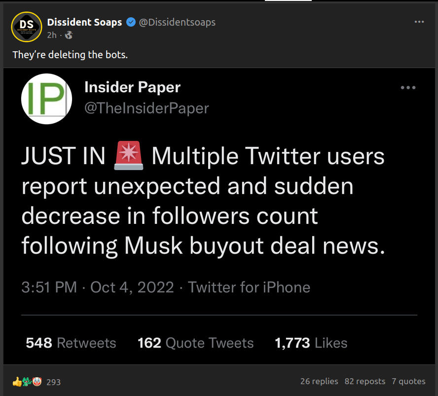The height and width of the screenshot is (396, 438).
Task: Click the 2h post timestamp
Action: (x=52, y=35)
